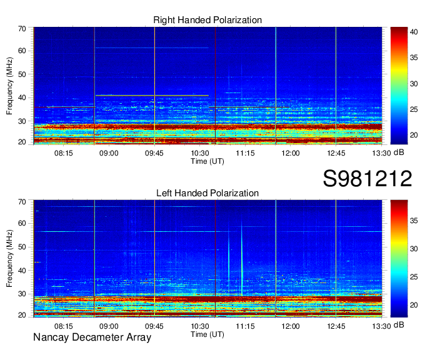Image resolution: width=425 pixels, height=345 pixels.
Task: Click the 50 MHz tick of Right Handed plot
Action: point(22,74)
